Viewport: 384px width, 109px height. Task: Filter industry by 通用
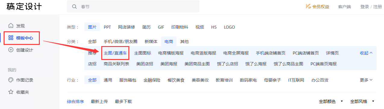click(108, 80)
